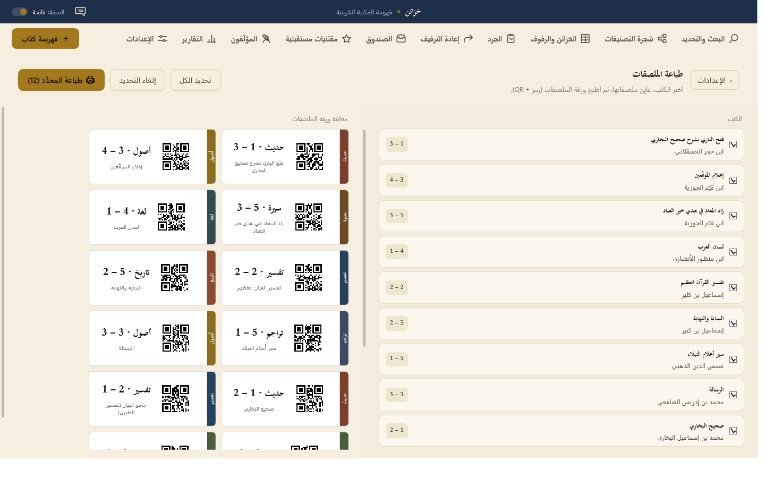The image size is (765, 478).
Task: Click the معاينة ورقة الملصقات heading
Action: pos(320,119)
